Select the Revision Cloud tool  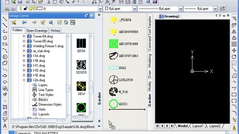[x=5, y=63]
